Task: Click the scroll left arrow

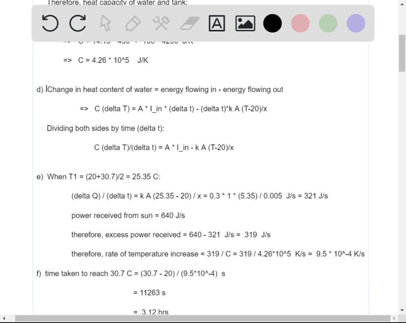Action: [4, 318]
